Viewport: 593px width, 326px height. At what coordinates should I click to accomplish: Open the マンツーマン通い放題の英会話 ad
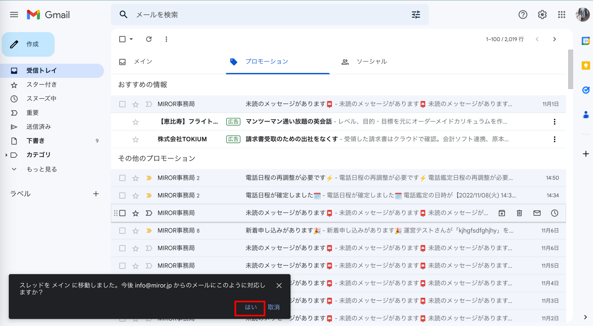click(338, 122)
